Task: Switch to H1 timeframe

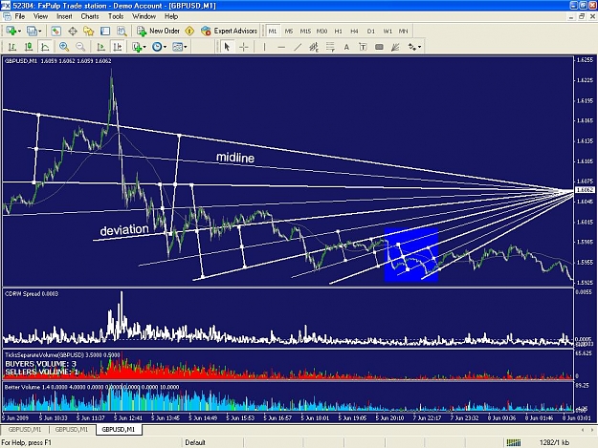Action: tap(338, 32)
